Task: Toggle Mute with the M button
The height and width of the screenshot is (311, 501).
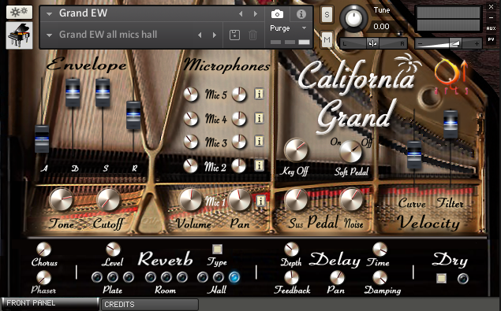Action: (x=327, y=39)
